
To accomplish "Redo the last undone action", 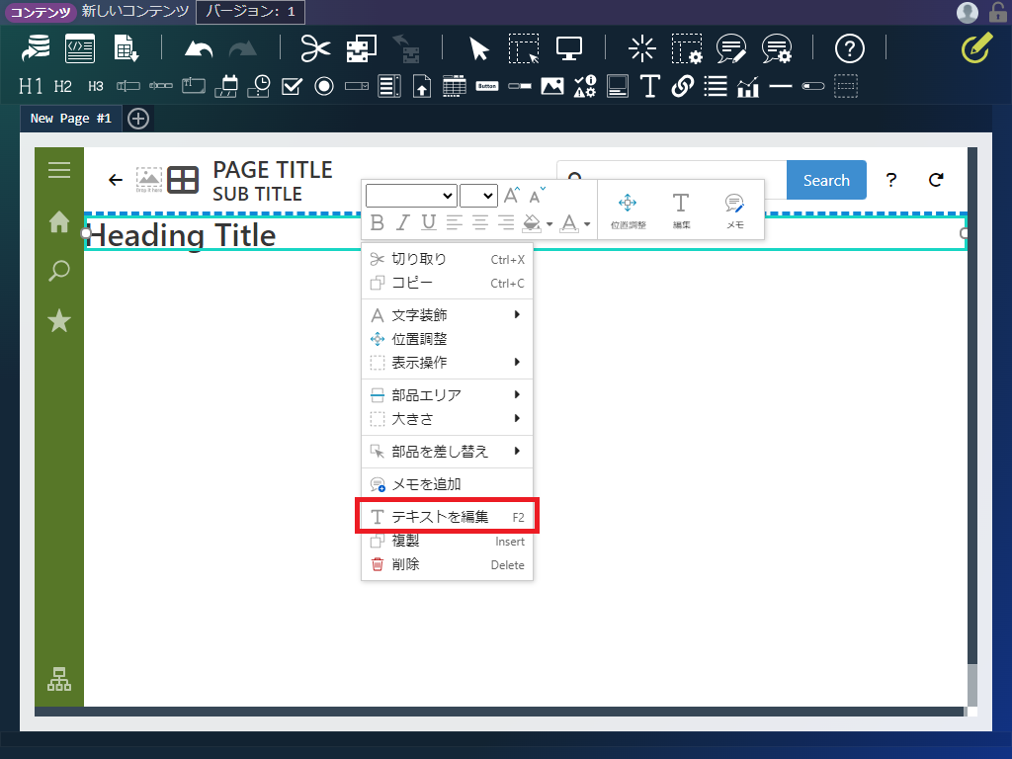I will (x=243, y=49).
